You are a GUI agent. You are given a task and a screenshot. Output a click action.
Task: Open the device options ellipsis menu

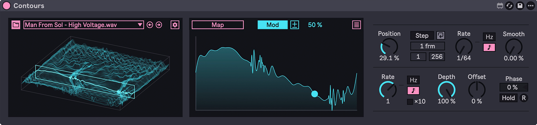(530, 6)
